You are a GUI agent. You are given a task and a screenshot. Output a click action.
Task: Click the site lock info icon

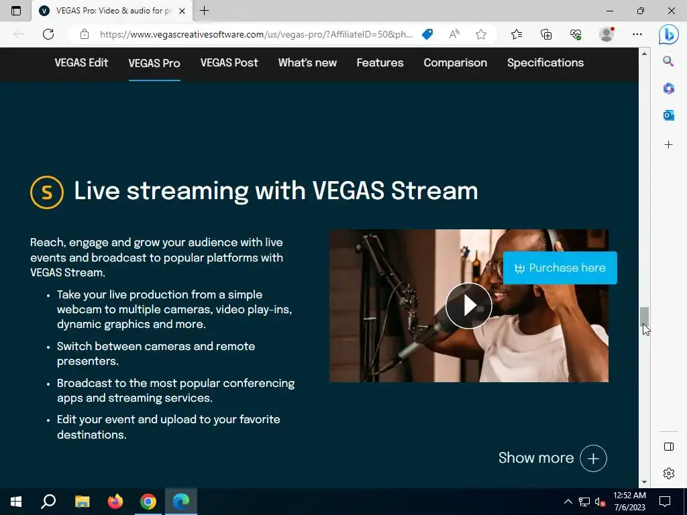pyautogui.click(x=85, y=34)
